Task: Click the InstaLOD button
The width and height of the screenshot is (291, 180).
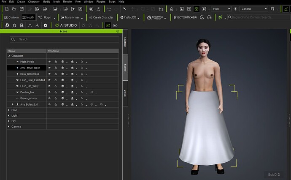Action: (128, 17)
